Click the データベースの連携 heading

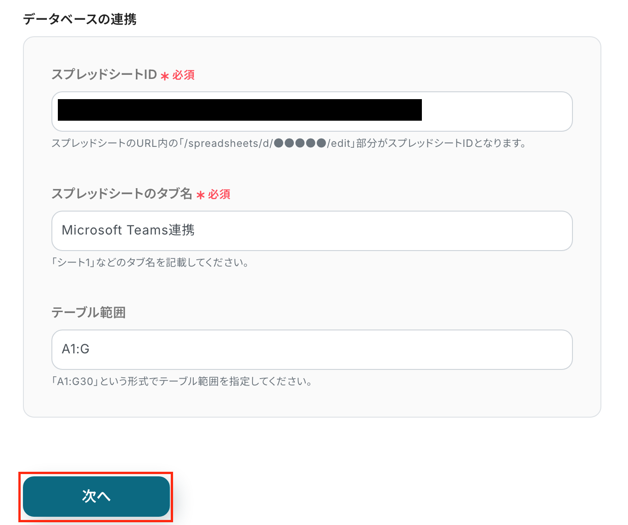(80, 19)
